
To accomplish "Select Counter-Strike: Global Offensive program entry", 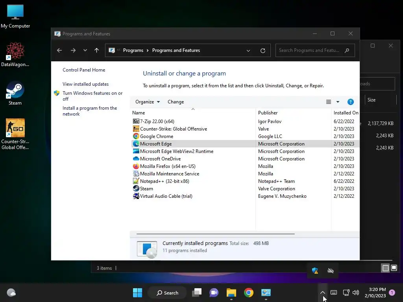I will click(246, 129).
